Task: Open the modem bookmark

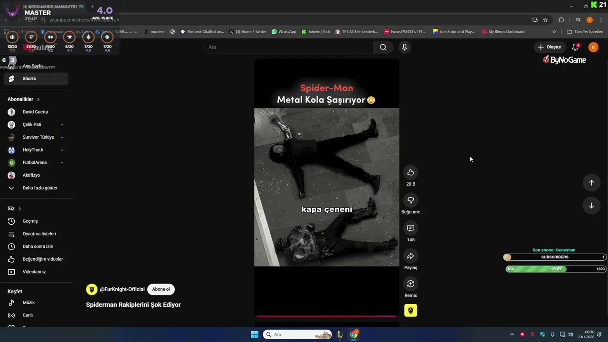Action: tap(154, 32)
